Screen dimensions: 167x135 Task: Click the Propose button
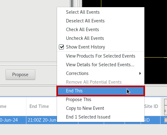(x=20, y=75)
